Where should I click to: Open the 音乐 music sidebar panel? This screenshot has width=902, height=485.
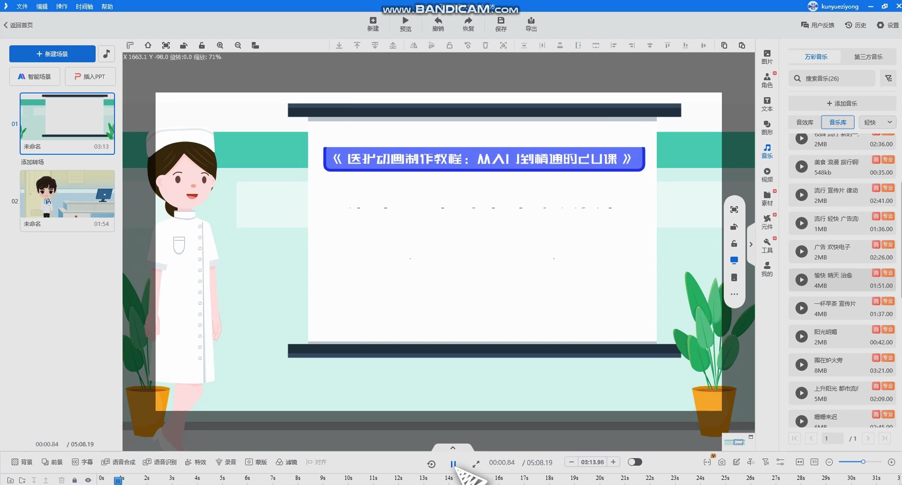[767, 151]
